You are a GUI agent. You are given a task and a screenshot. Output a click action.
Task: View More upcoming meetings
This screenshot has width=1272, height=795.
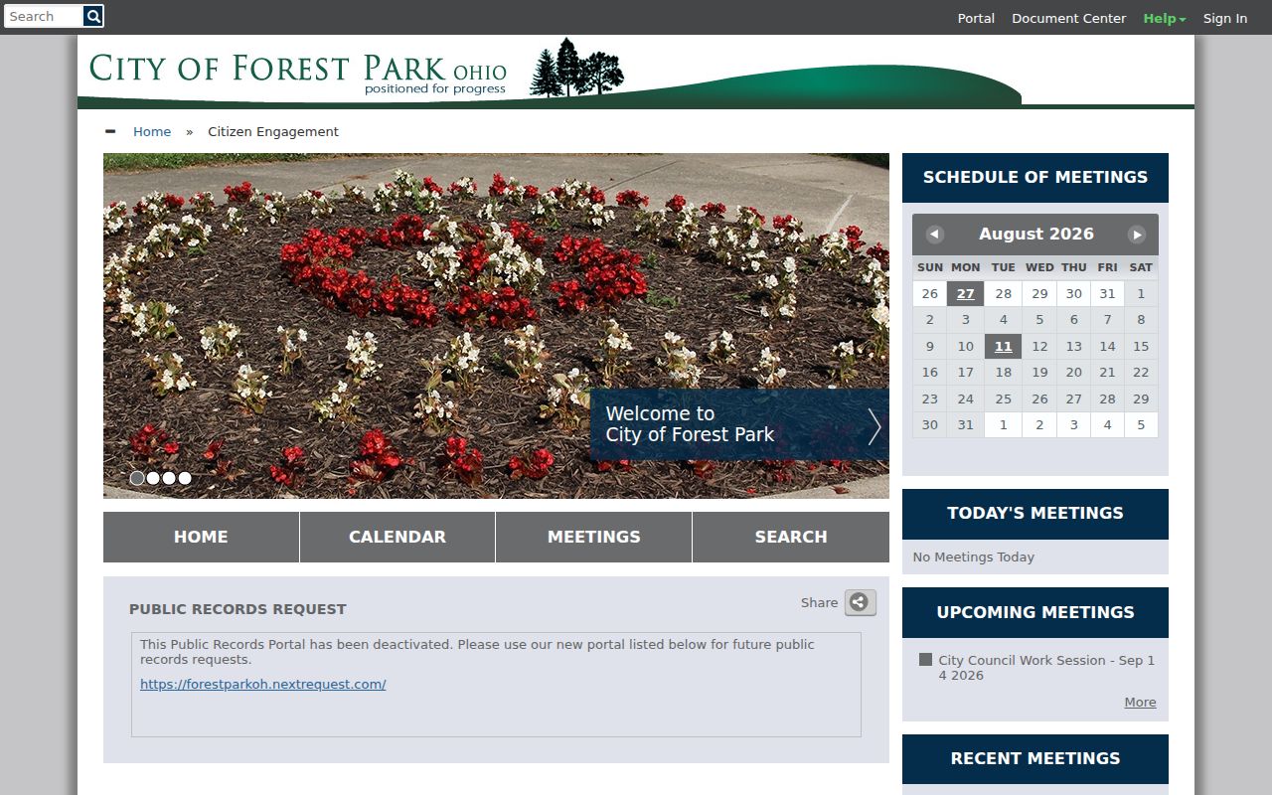[x=1140, y=702]
